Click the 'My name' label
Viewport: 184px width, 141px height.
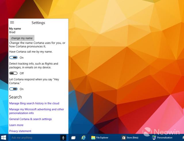15,29
